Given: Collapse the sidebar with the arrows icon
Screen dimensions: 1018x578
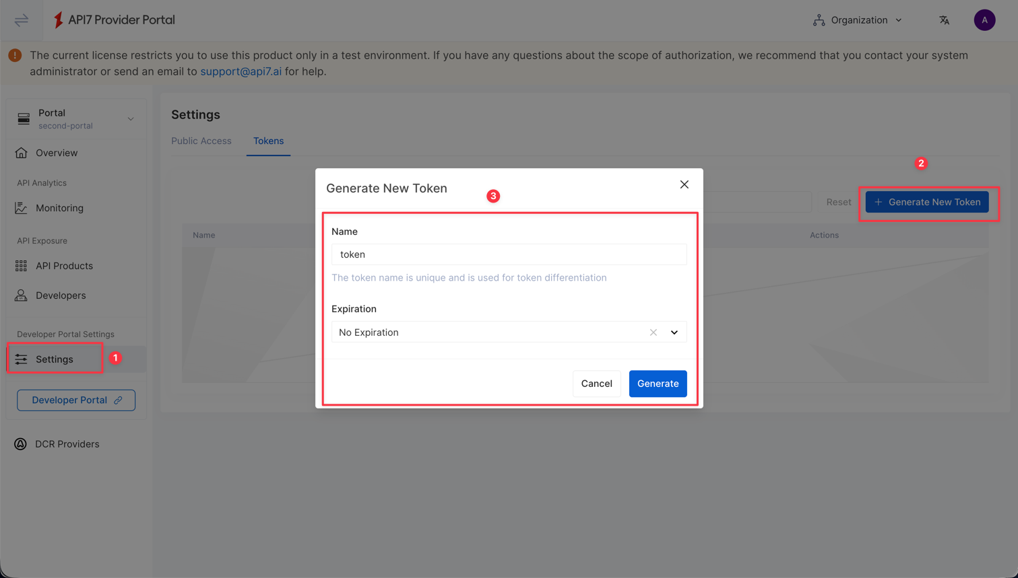Looking at the screenshot, I should click(21, 20).
